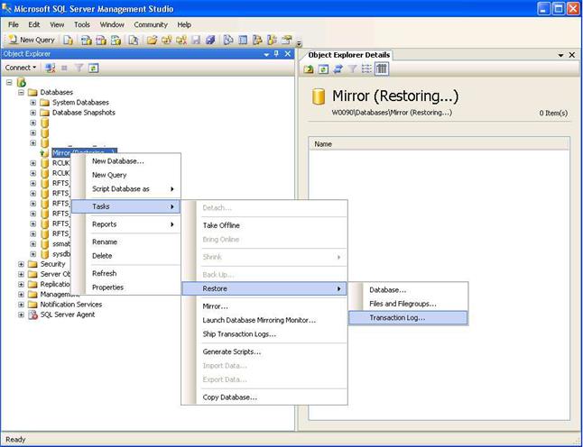583x447 pixels.
Task: Expand the Security folder
Action: click(21, 264)
